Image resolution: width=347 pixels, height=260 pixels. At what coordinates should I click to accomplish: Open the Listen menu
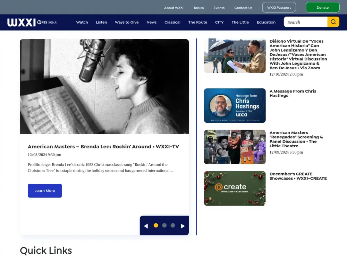101,22
